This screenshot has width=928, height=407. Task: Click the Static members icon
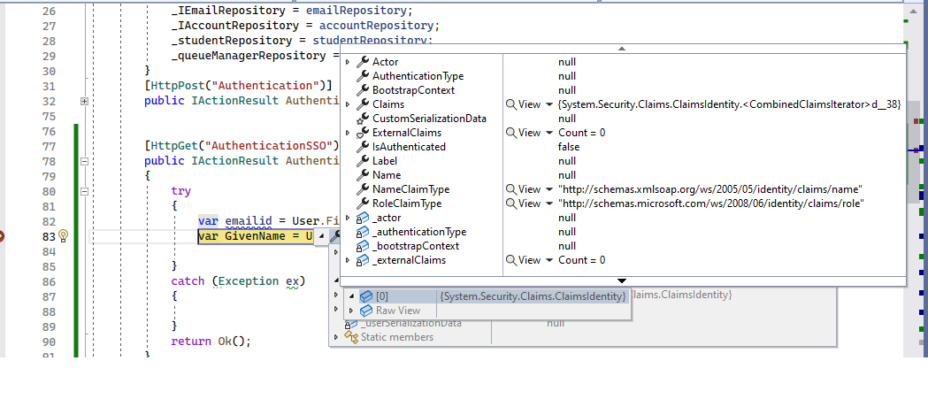click(x=351, y=337)
